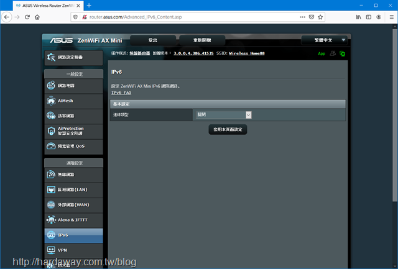398x269 pixels.
Task: Open a new browser tab
Action: tap(89, 6)
